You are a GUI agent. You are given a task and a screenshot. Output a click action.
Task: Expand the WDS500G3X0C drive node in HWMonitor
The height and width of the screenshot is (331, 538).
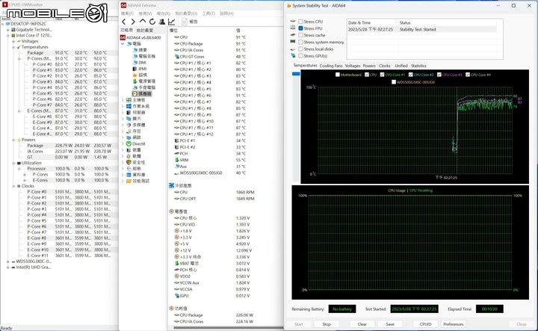pos(8,262)
